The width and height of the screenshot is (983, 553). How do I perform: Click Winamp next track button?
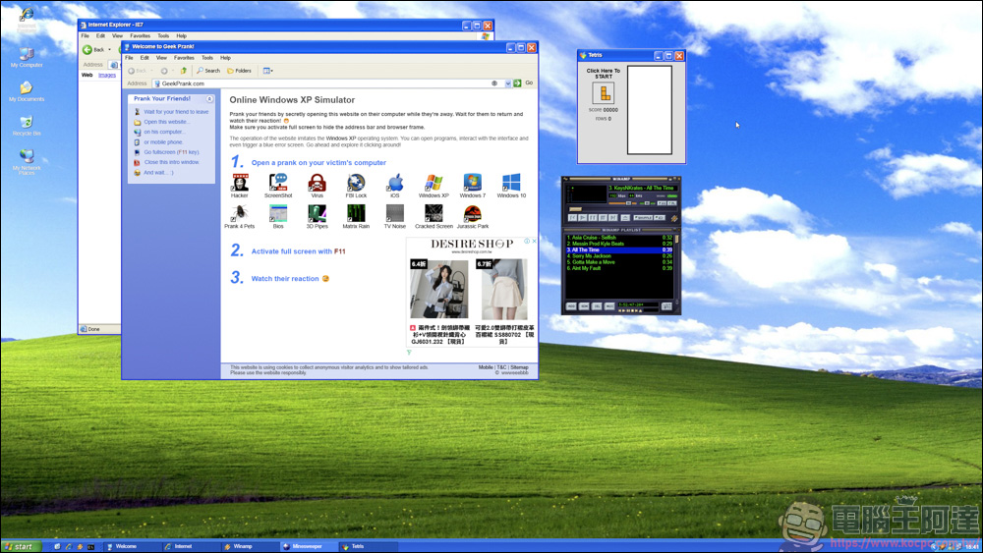coord(613,217)
